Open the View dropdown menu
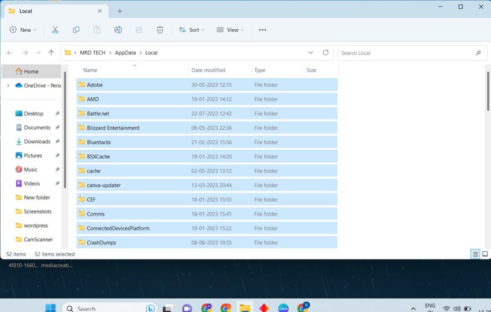Viewport: 491px width, 312px height. pos(230,30)
